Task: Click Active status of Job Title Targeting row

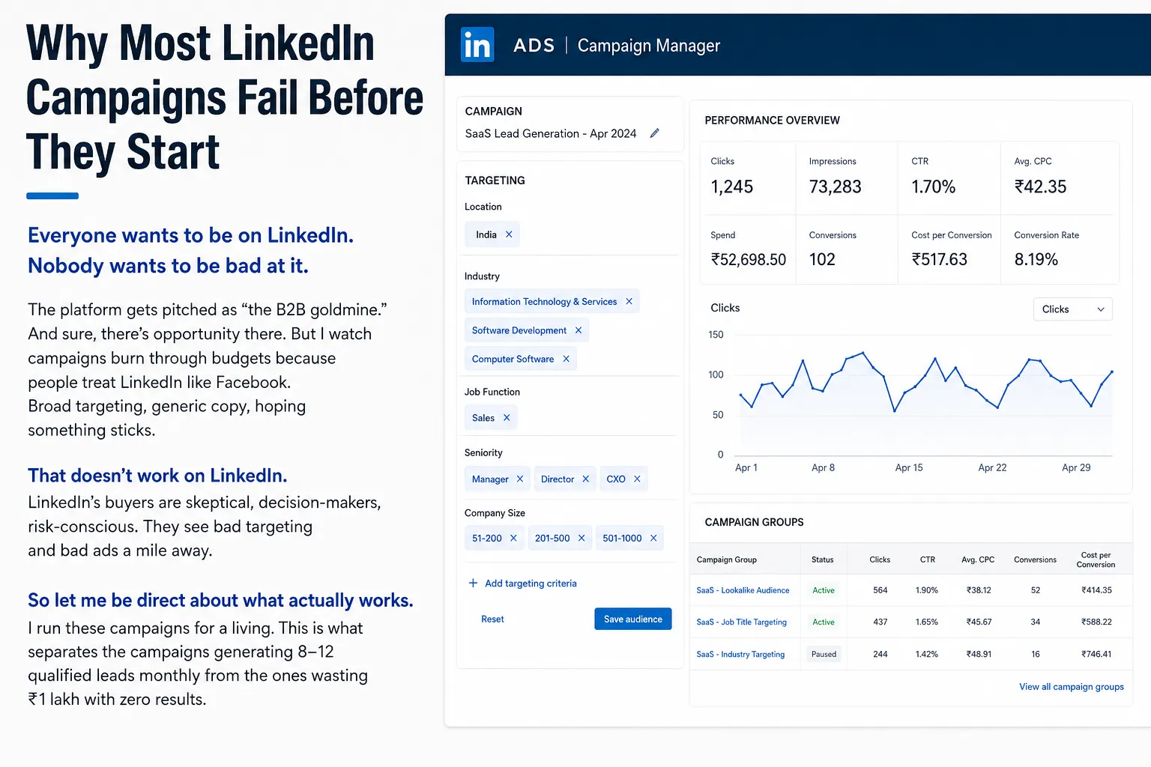Action: tap(824, 622)
